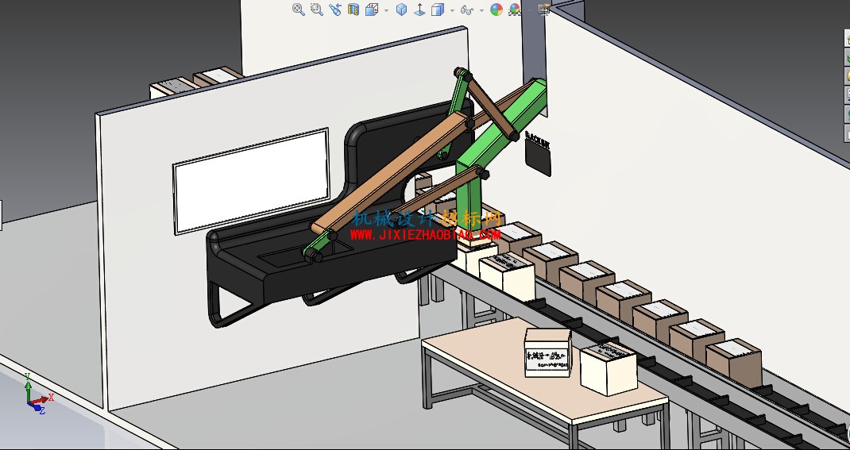This screenshot has height=450, width=850.
Task: Select the isometric cube display icon
Action: [401, 10]
